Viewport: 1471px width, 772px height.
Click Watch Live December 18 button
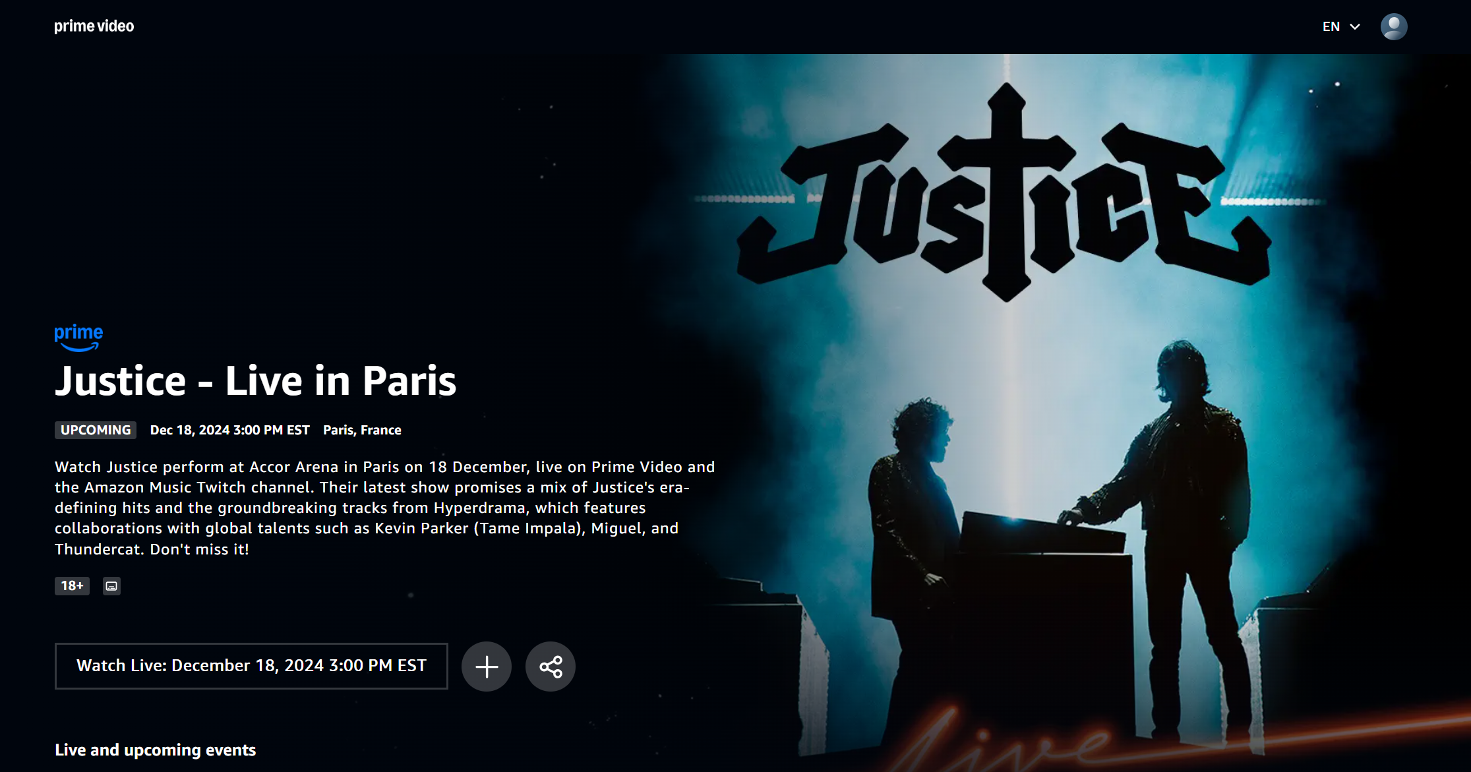(x=251, y=666)
